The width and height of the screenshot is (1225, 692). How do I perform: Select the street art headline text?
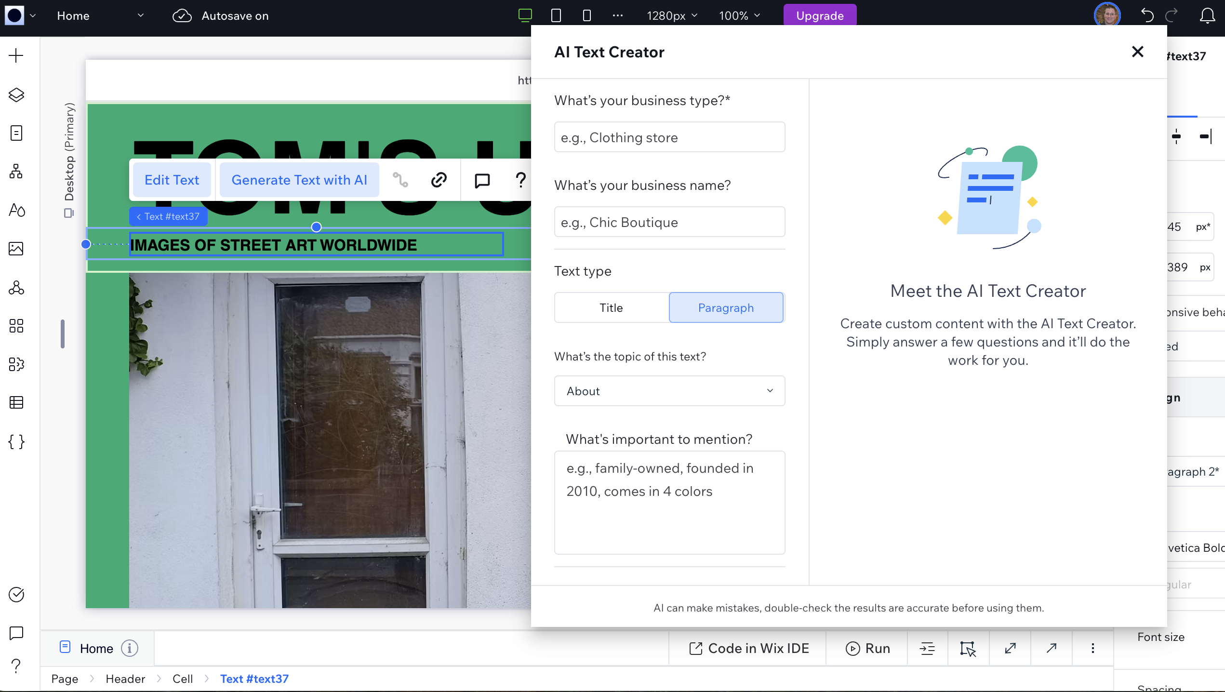(x=273, y=245)
